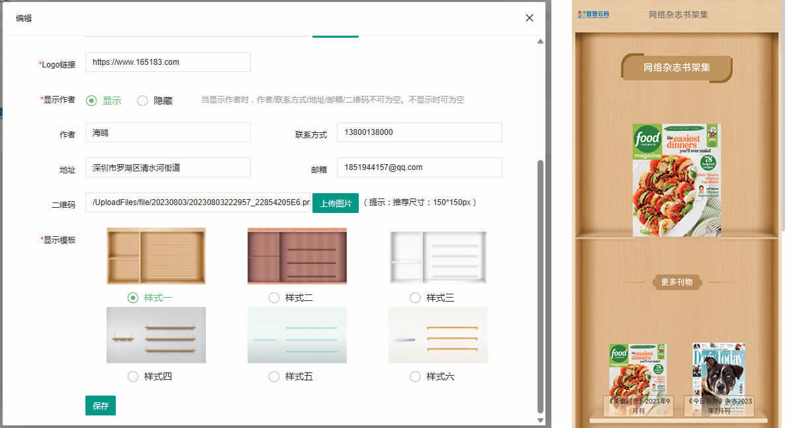791x428 pixels.
Task: Click the wooden shelf template thumbnail 样式一
Action: (156, 256)
